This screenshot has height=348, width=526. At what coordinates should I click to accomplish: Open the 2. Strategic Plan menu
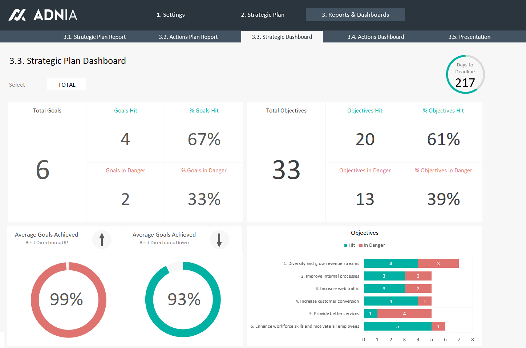(263, 15)
